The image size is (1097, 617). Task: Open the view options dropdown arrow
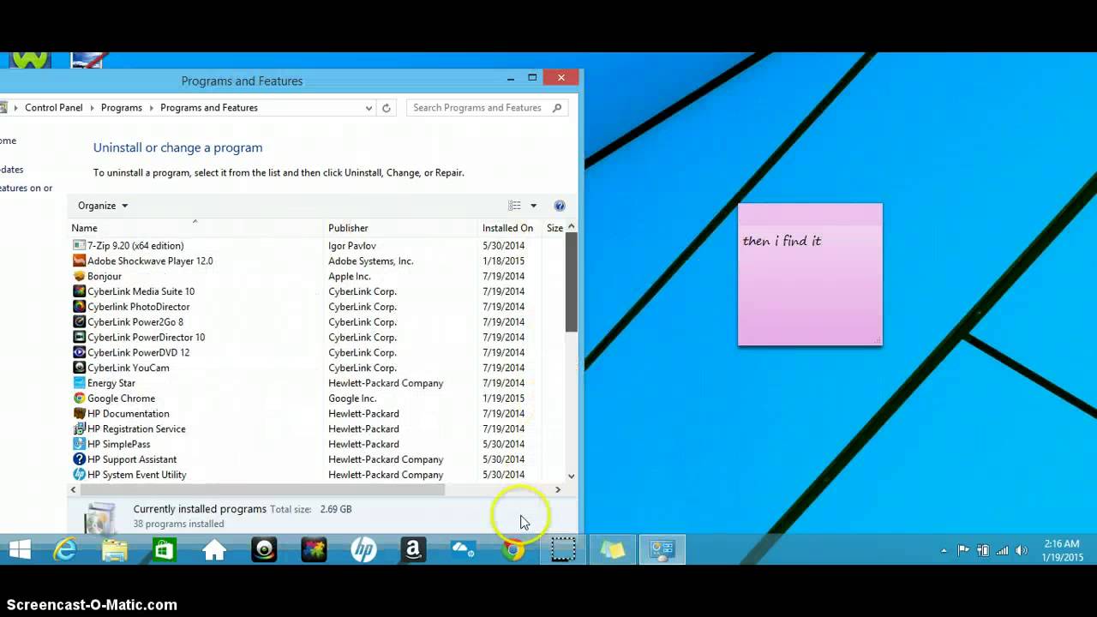coord(533,206)
